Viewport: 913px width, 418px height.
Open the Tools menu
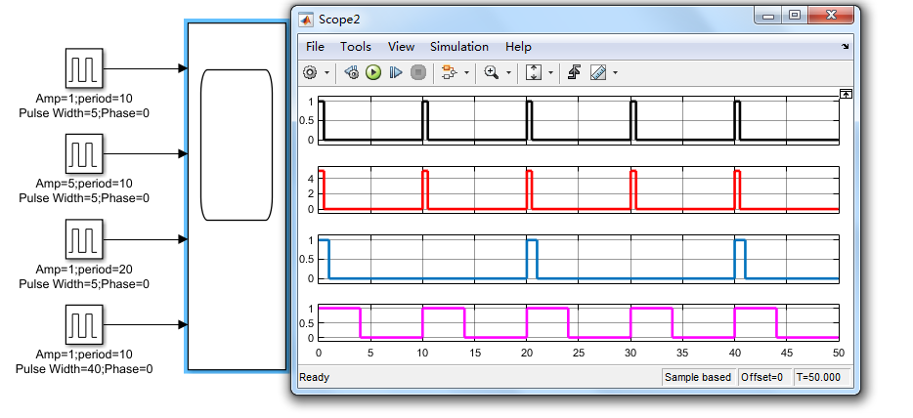pyautogui.click(x=355, y=47)
